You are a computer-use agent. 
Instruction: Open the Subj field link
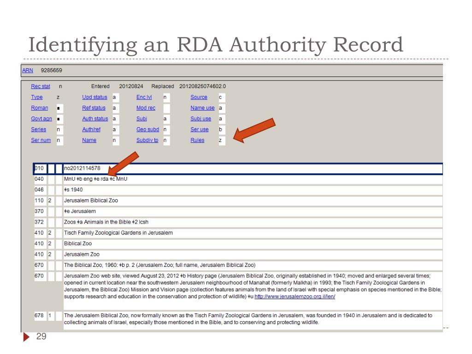[142, 118]
